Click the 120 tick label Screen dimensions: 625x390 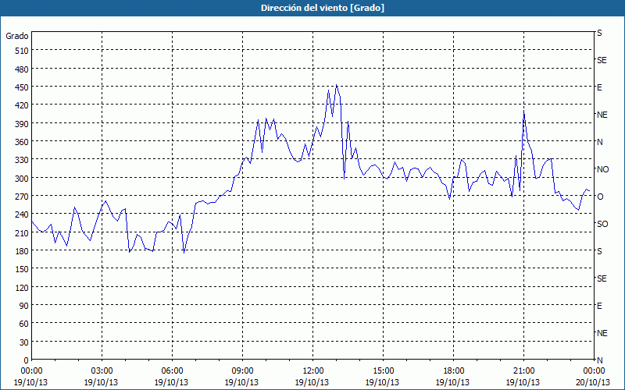point(23,288)
